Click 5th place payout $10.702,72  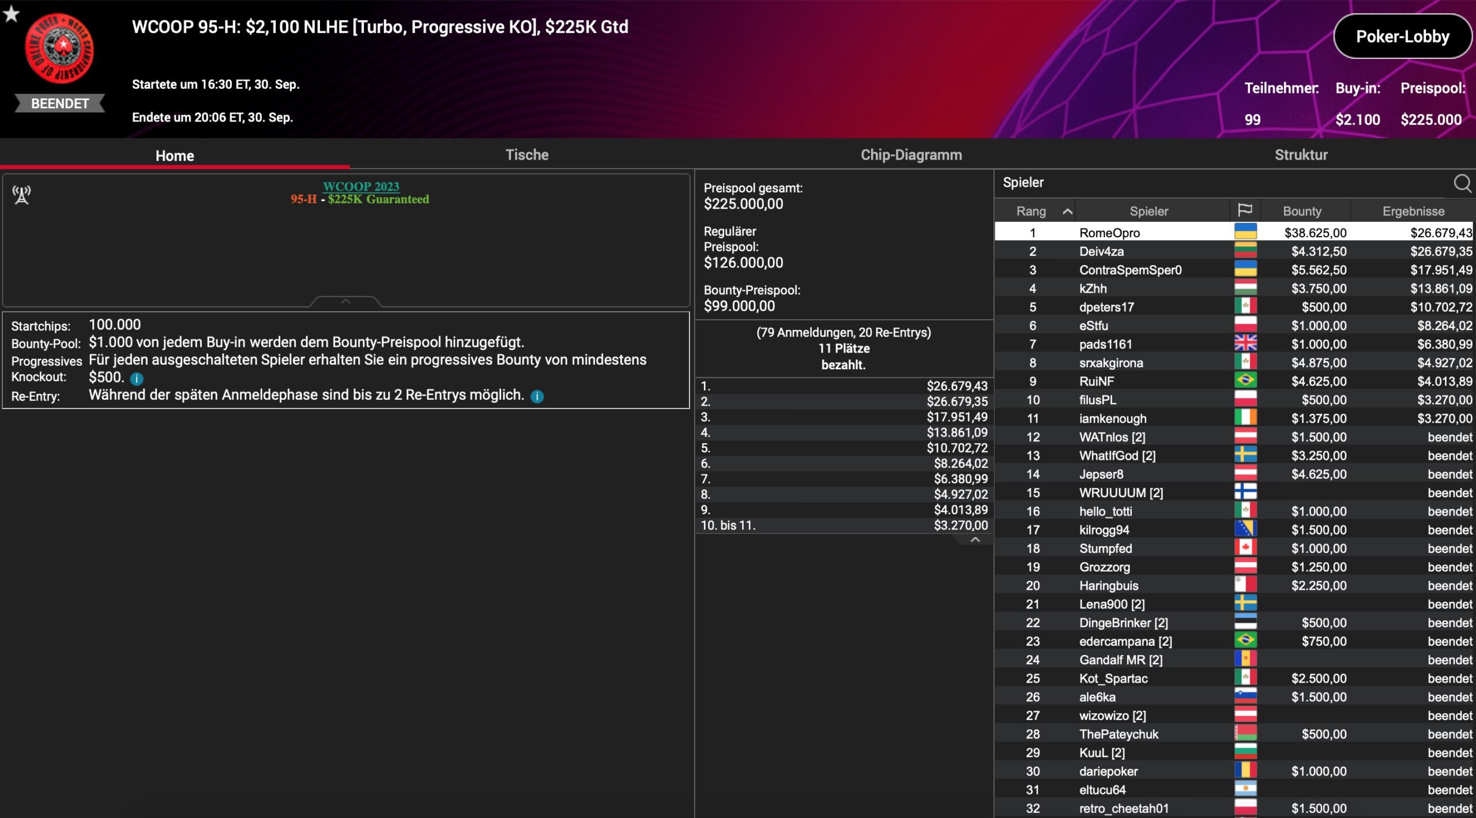click(x=957, y=448)
